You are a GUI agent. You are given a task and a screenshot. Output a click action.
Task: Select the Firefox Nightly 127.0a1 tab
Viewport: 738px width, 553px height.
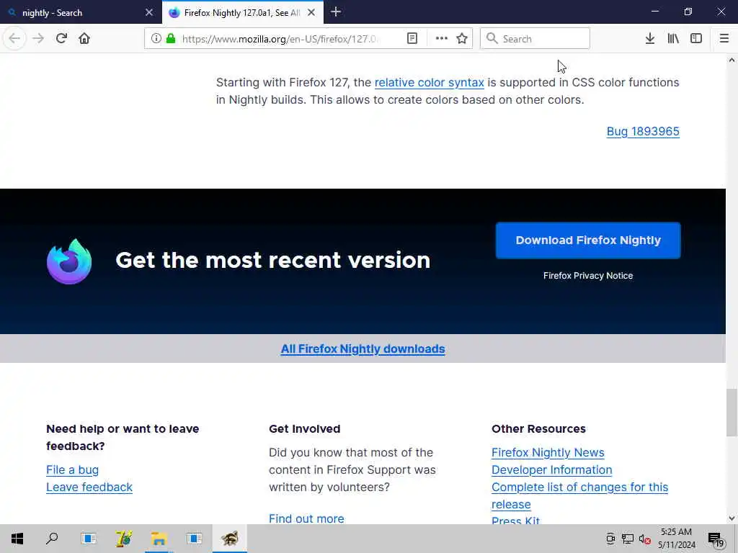click(x=241, y=13)
